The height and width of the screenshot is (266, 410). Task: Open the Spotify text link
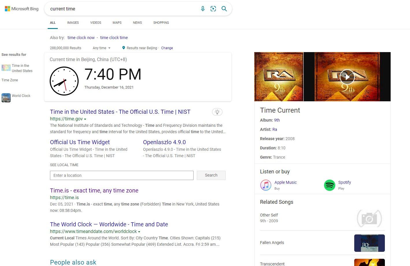[x=344, y=182]
